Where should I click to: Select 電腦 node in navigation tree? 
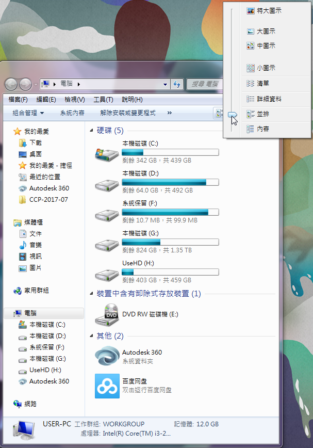point(44,313)
